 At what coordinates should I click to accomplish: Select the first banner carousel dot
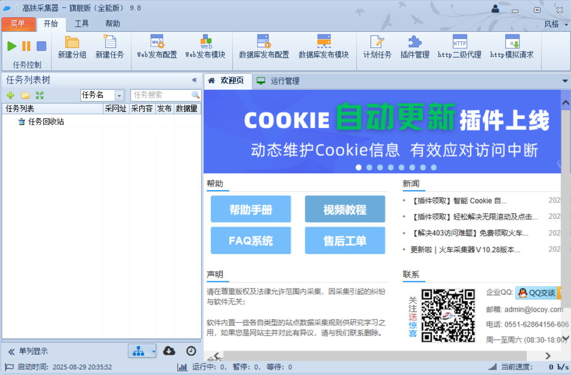(x=359, y=168)
